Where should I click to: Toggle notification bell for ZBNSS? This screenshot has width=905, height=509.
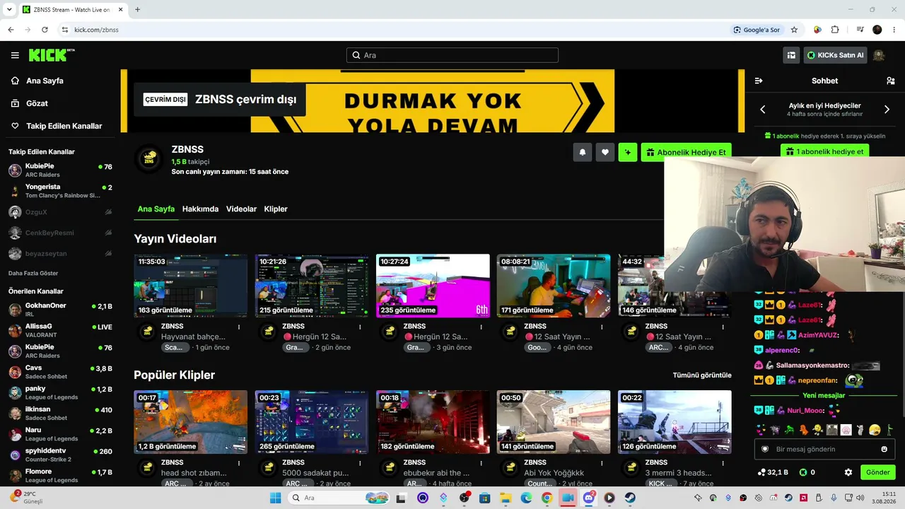583,152
